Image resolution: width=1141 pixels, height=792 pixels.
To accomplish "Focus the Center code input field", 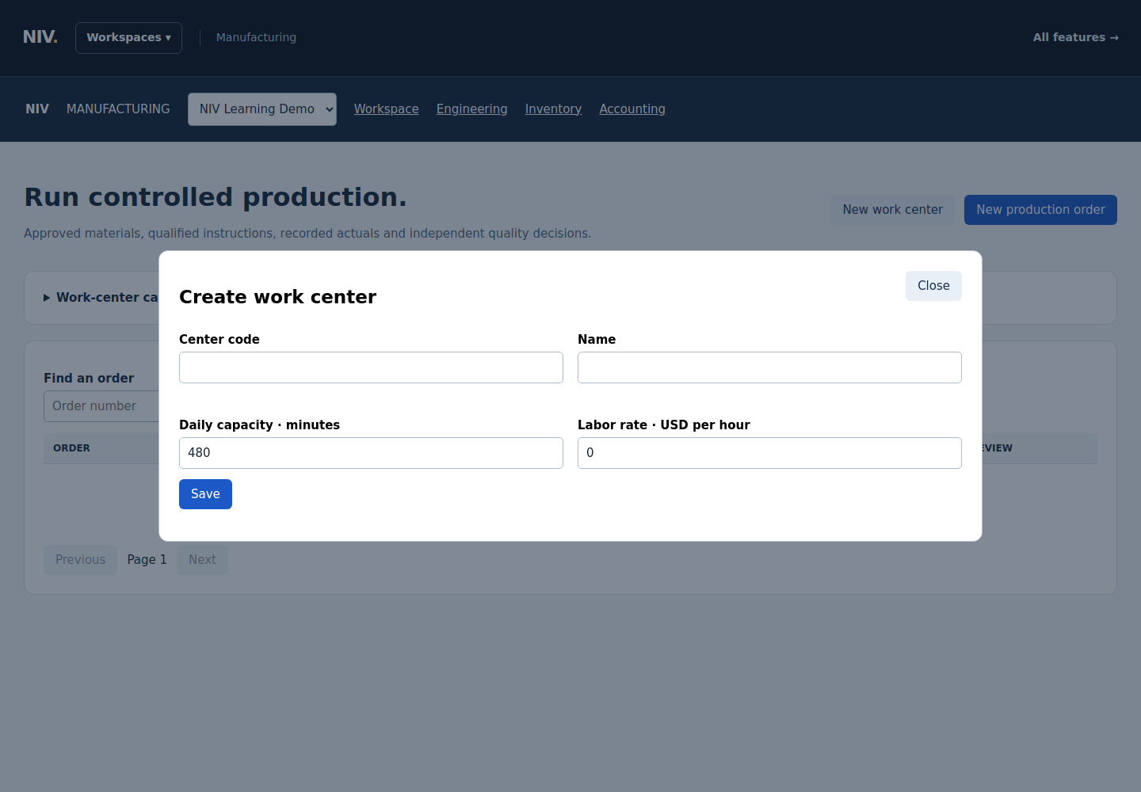I will (371, 367).
